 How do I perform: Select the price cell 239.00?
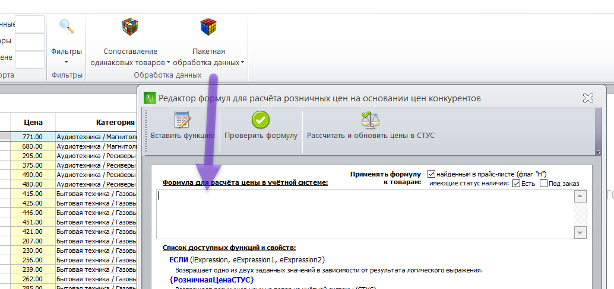pyautogui.click(x=33, y=269)
